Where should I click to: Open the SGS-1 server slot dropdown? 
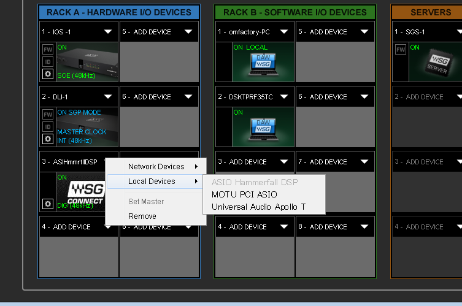click(460, 31)
